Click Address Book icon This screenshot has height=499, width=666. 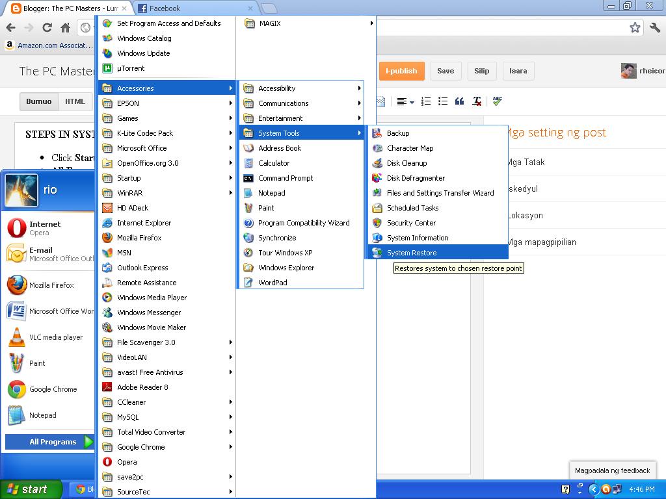click(x=248, y=148)
